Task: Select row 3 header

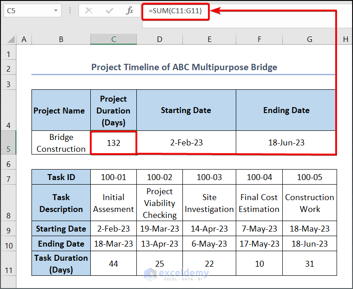Action: click(8, 83)
